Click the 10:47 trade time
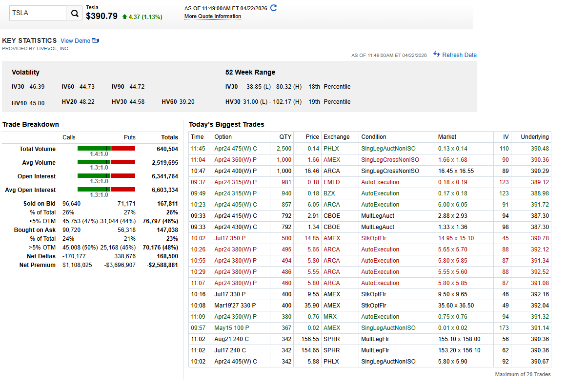The image size is (567, 384). pyautogui.click(x=198, y=171)
